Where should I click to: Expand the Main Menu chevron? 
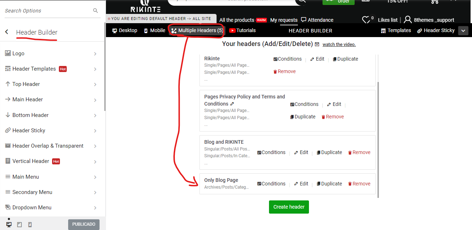tap(95, 177)
